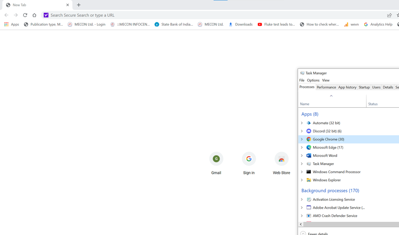
Task: Click the Fewer details button
Action: (314, 233)
